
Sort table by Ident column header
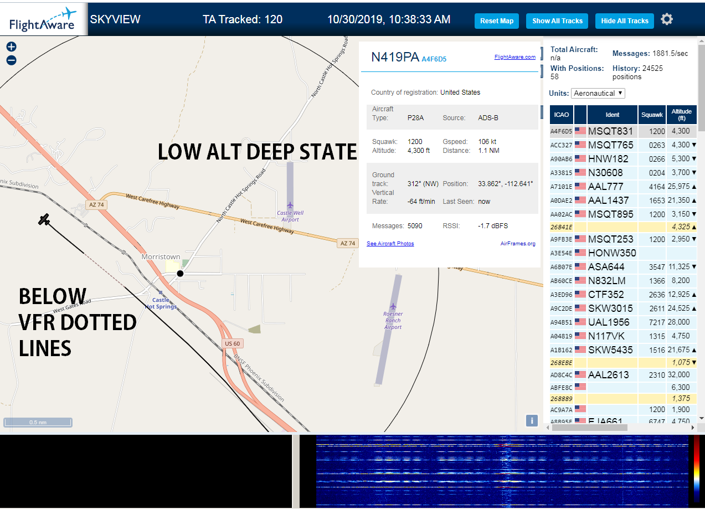[613, 115]
